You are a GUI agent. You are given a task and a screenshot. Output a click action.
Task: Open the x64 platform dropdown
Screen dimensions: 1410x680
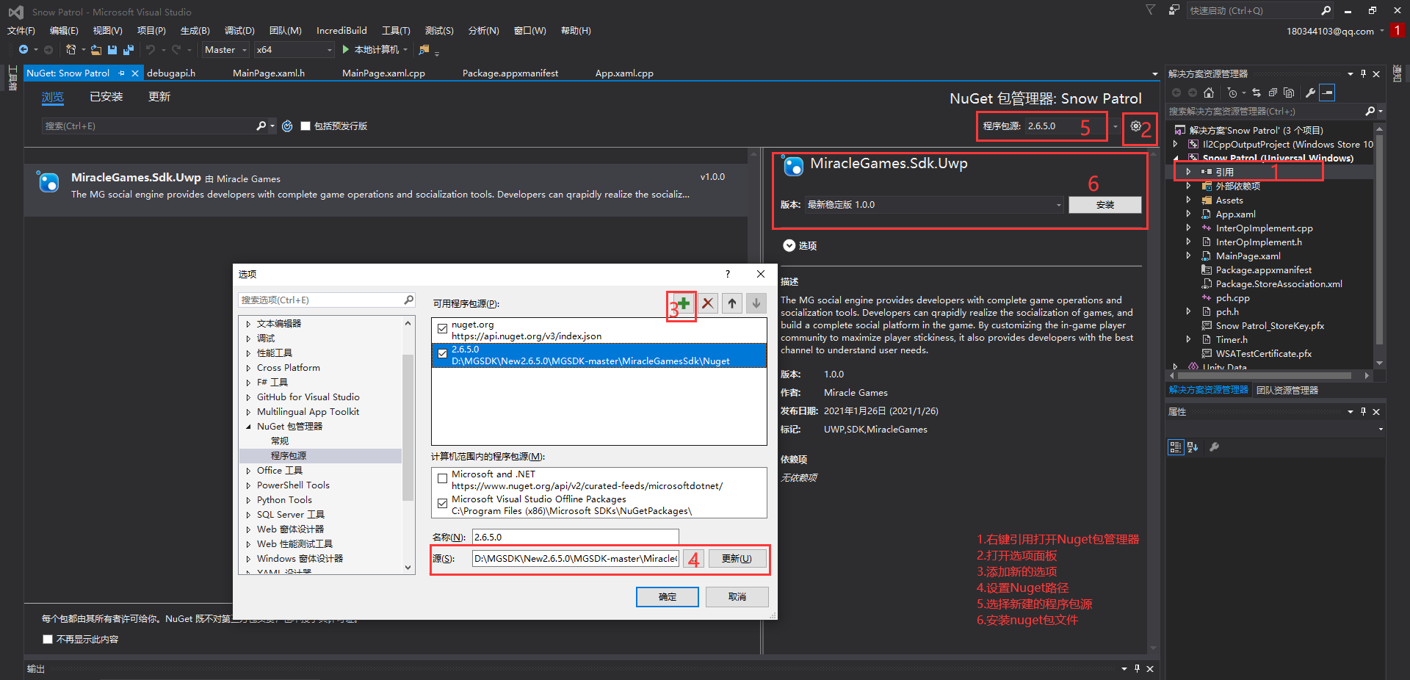click(x=294, y=50)
